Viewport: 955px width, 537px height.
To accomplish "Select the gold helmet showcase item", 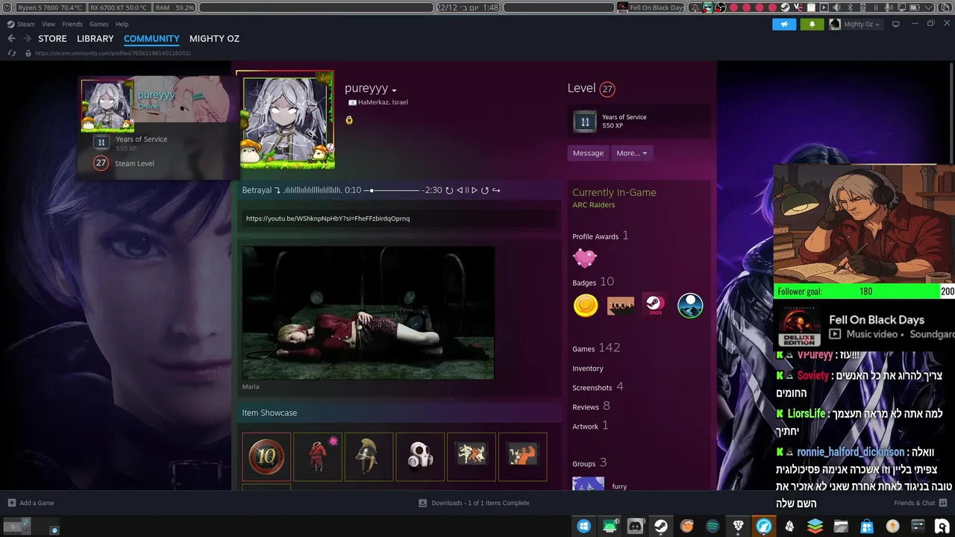I will [x=369, y=456].
